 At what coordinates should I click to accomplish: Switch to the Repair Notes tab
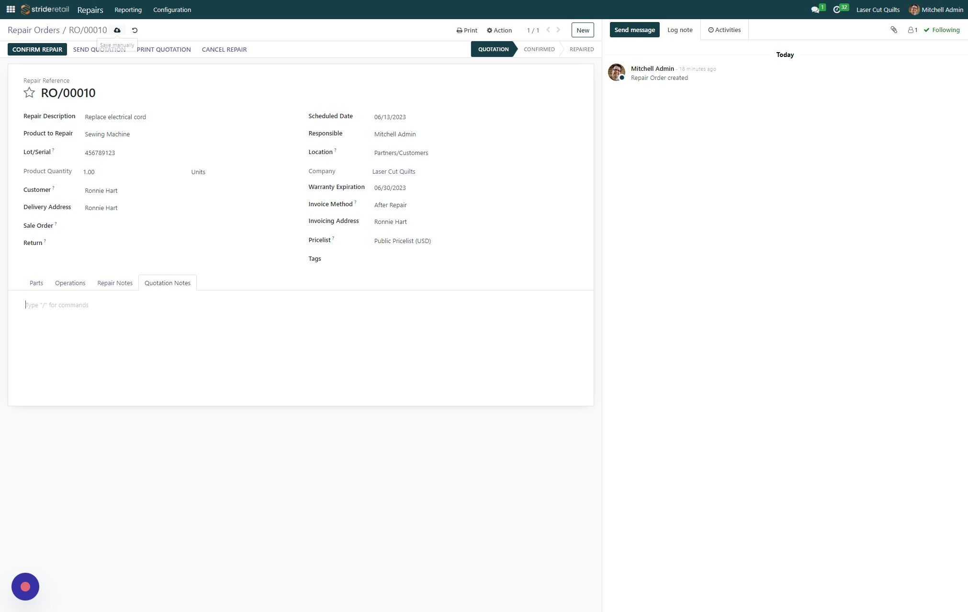pos(115,283)
